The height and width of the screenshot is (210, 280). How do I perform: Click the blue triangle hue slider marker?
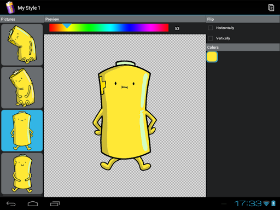67,26
